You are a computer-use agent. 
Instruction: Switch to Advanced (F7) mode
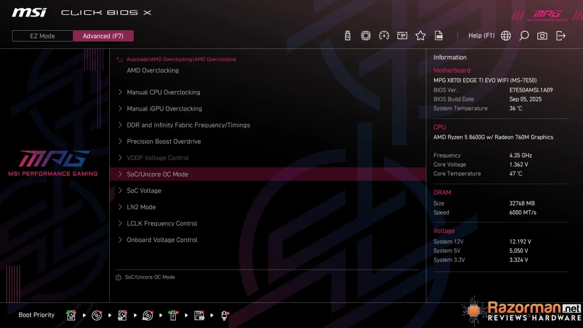[103, 36]
